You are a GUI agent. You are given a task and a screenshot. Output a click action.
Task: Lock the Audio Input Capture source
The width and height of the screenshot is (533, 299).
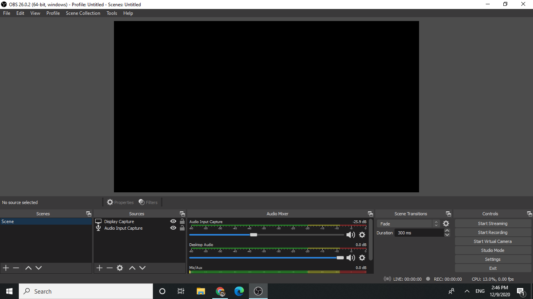(182, 228)
